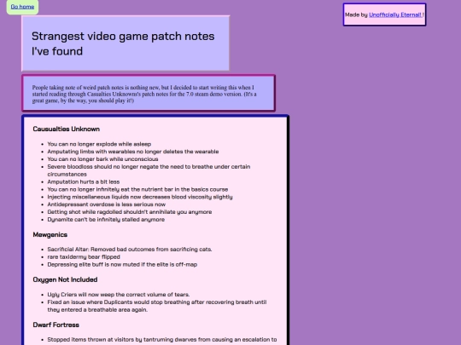Screen dimensions: 461x345
Task: Click 'Antidepressant overdose is less serious now'
Action: tap(107, 204)
